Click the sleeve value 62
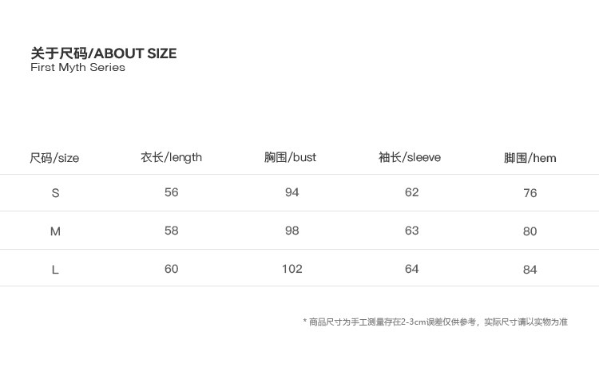The width and height of the screenshot is (599, 371). (411, 192)
